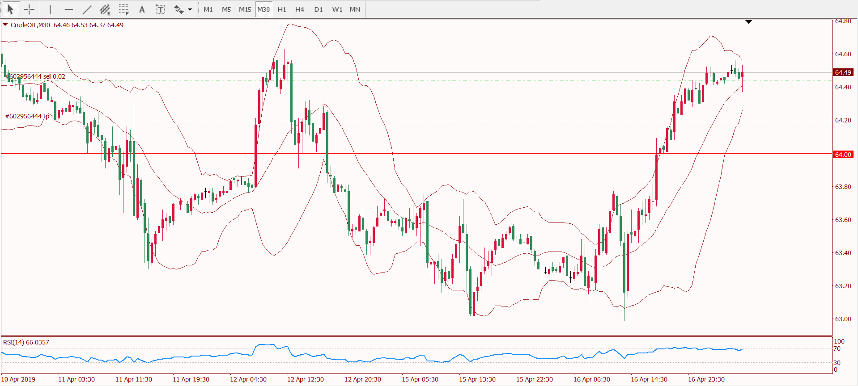Toggle the M30 timeframe button

(x=263, y=9)
